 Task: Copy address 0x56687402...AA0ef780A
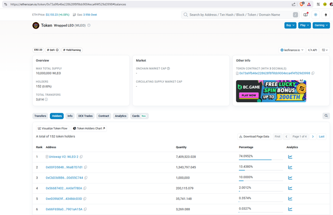(85, 188)
